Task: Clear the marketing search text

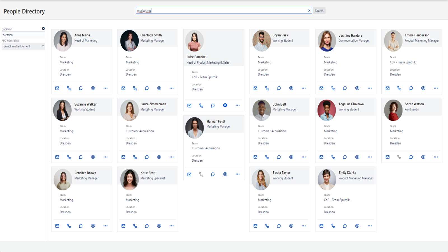Action: coord(309,11)
